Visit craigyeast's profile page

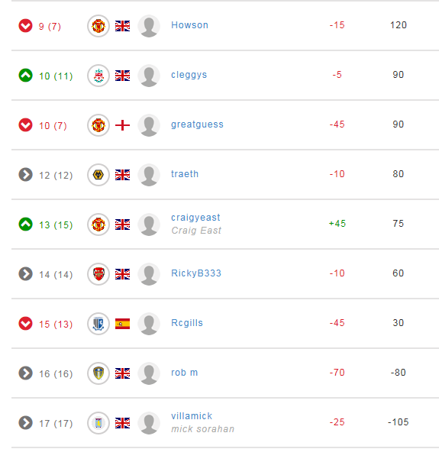point(195,218)
